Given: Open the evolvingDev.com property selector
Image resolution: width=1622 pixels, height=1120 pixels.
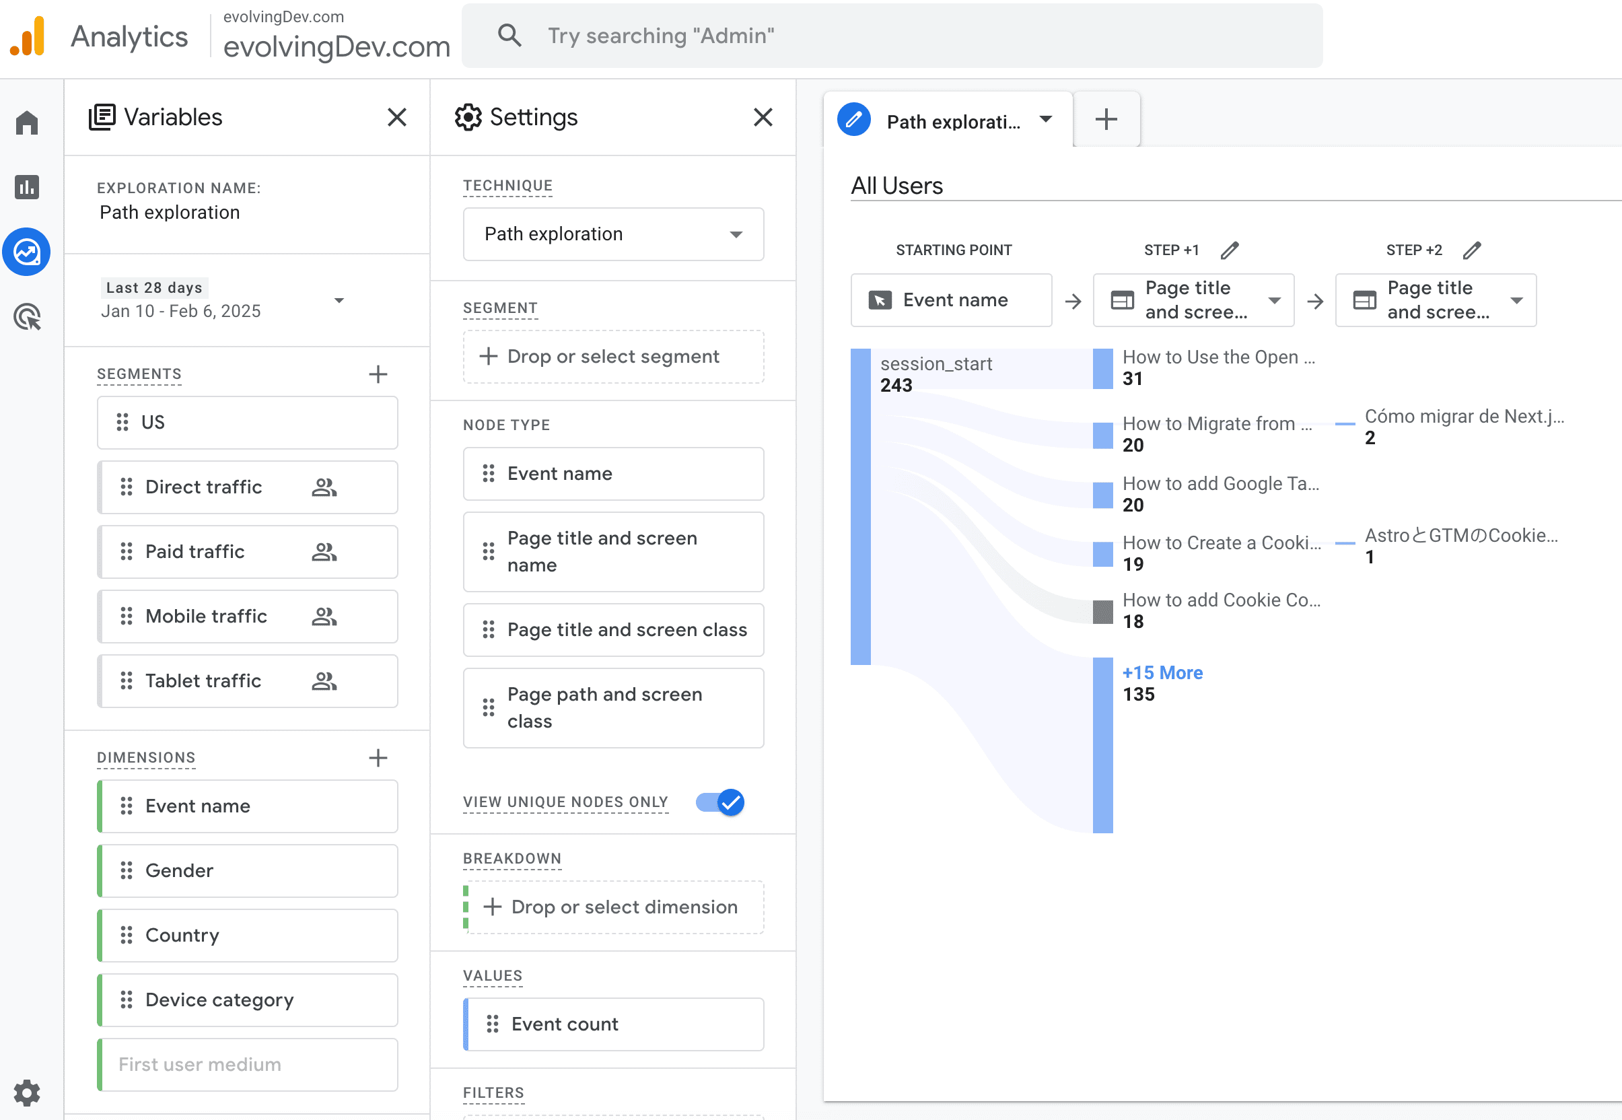Looking at the screenshot, I should pyautogui.click(x=336, y=36).
